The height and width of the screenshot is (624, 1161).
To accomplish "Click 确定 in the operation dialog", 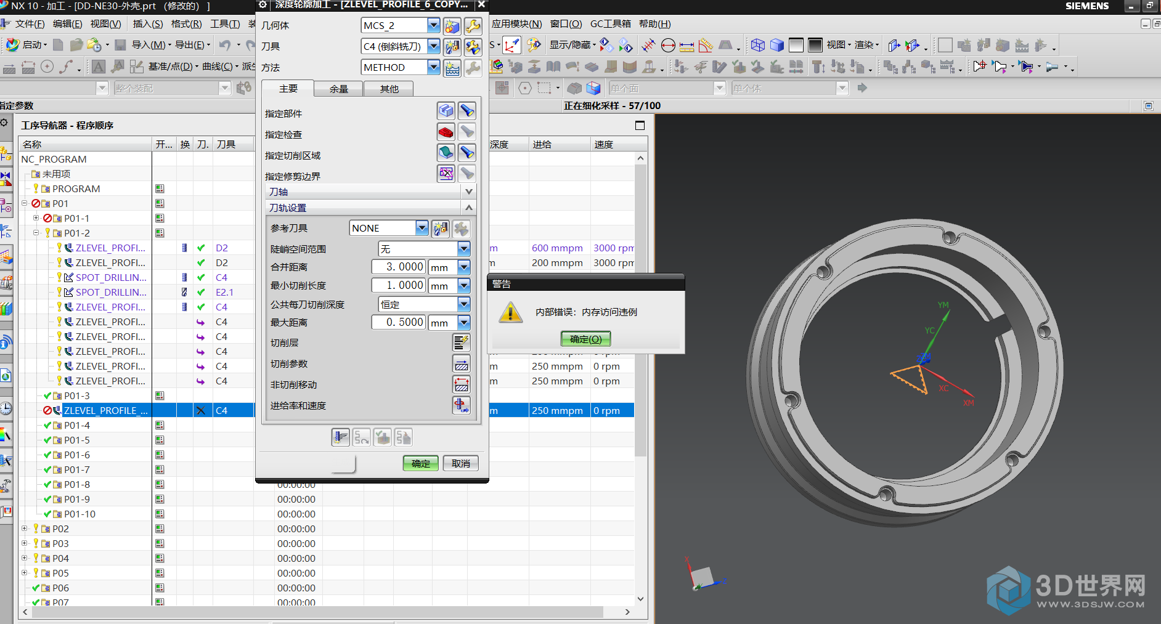I will tap(421, 463).
